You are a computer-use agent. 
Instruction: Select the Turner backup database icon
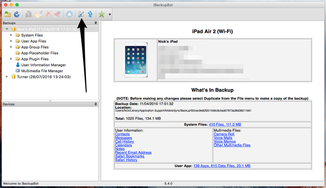pyautogui.click(x=13, y=77)
